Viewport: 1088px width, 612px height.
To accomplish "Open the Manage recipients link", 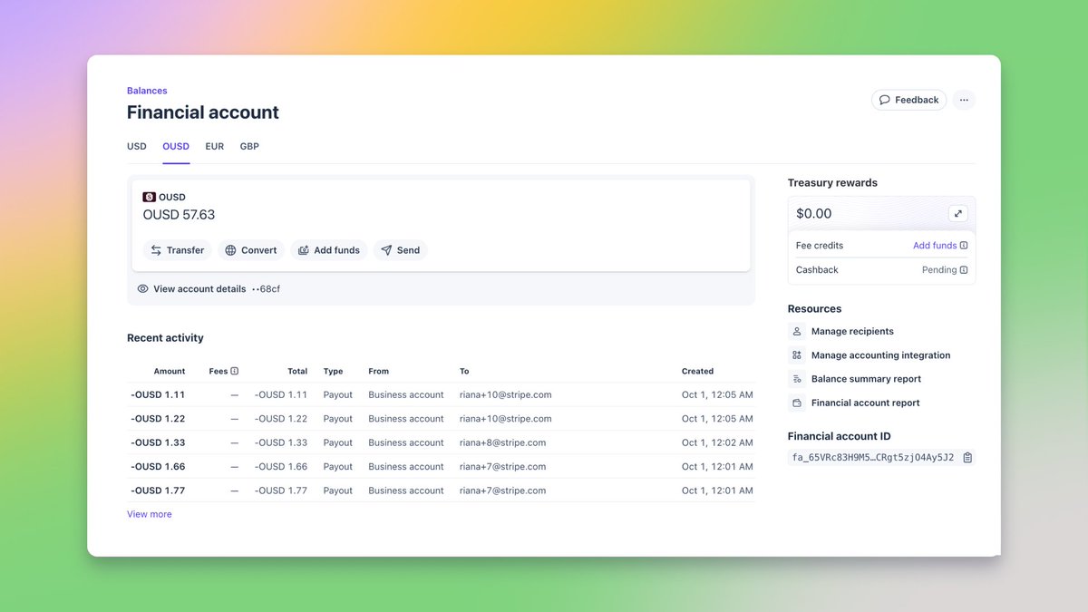I will [x=852, y=332].
